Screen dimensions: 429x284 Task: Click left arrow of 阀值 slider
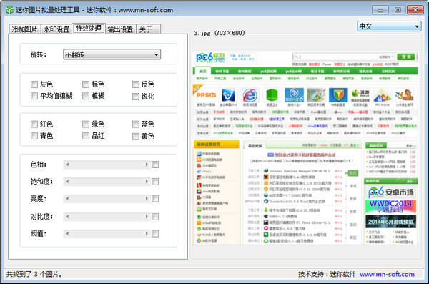pos(67,234)
